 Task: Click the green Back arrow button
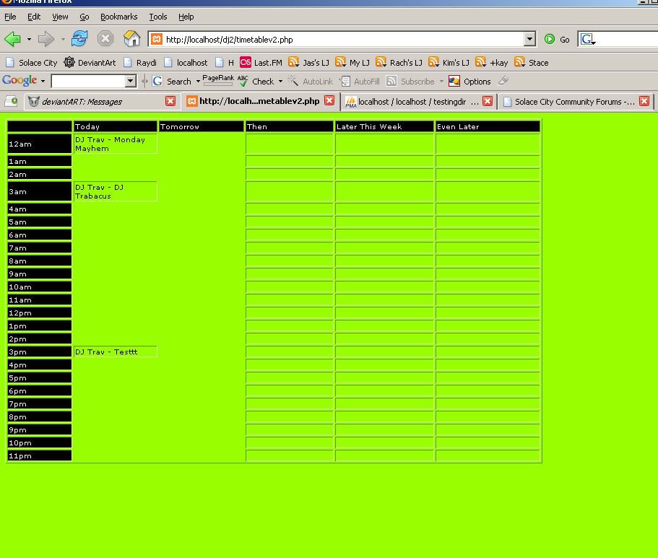click(x=12, y=39)
